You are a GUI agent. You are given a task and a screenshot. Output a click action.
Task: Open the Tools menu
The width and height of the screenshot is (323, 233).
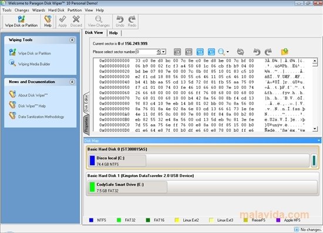click(7, 10)
